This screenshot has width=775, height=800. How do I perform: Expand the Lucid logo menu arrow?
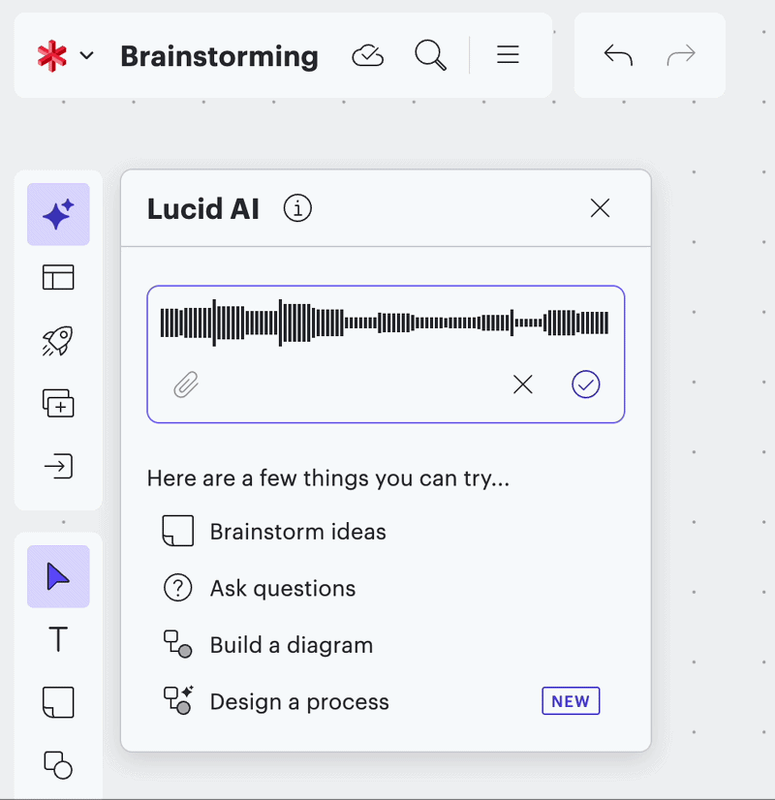pyautogui.click(x=87, y=55)
